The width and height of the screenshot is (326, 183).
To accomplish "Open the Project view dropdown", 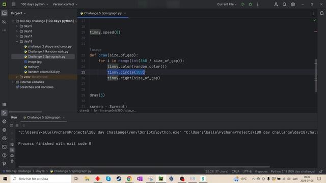I will coord(18,13).
